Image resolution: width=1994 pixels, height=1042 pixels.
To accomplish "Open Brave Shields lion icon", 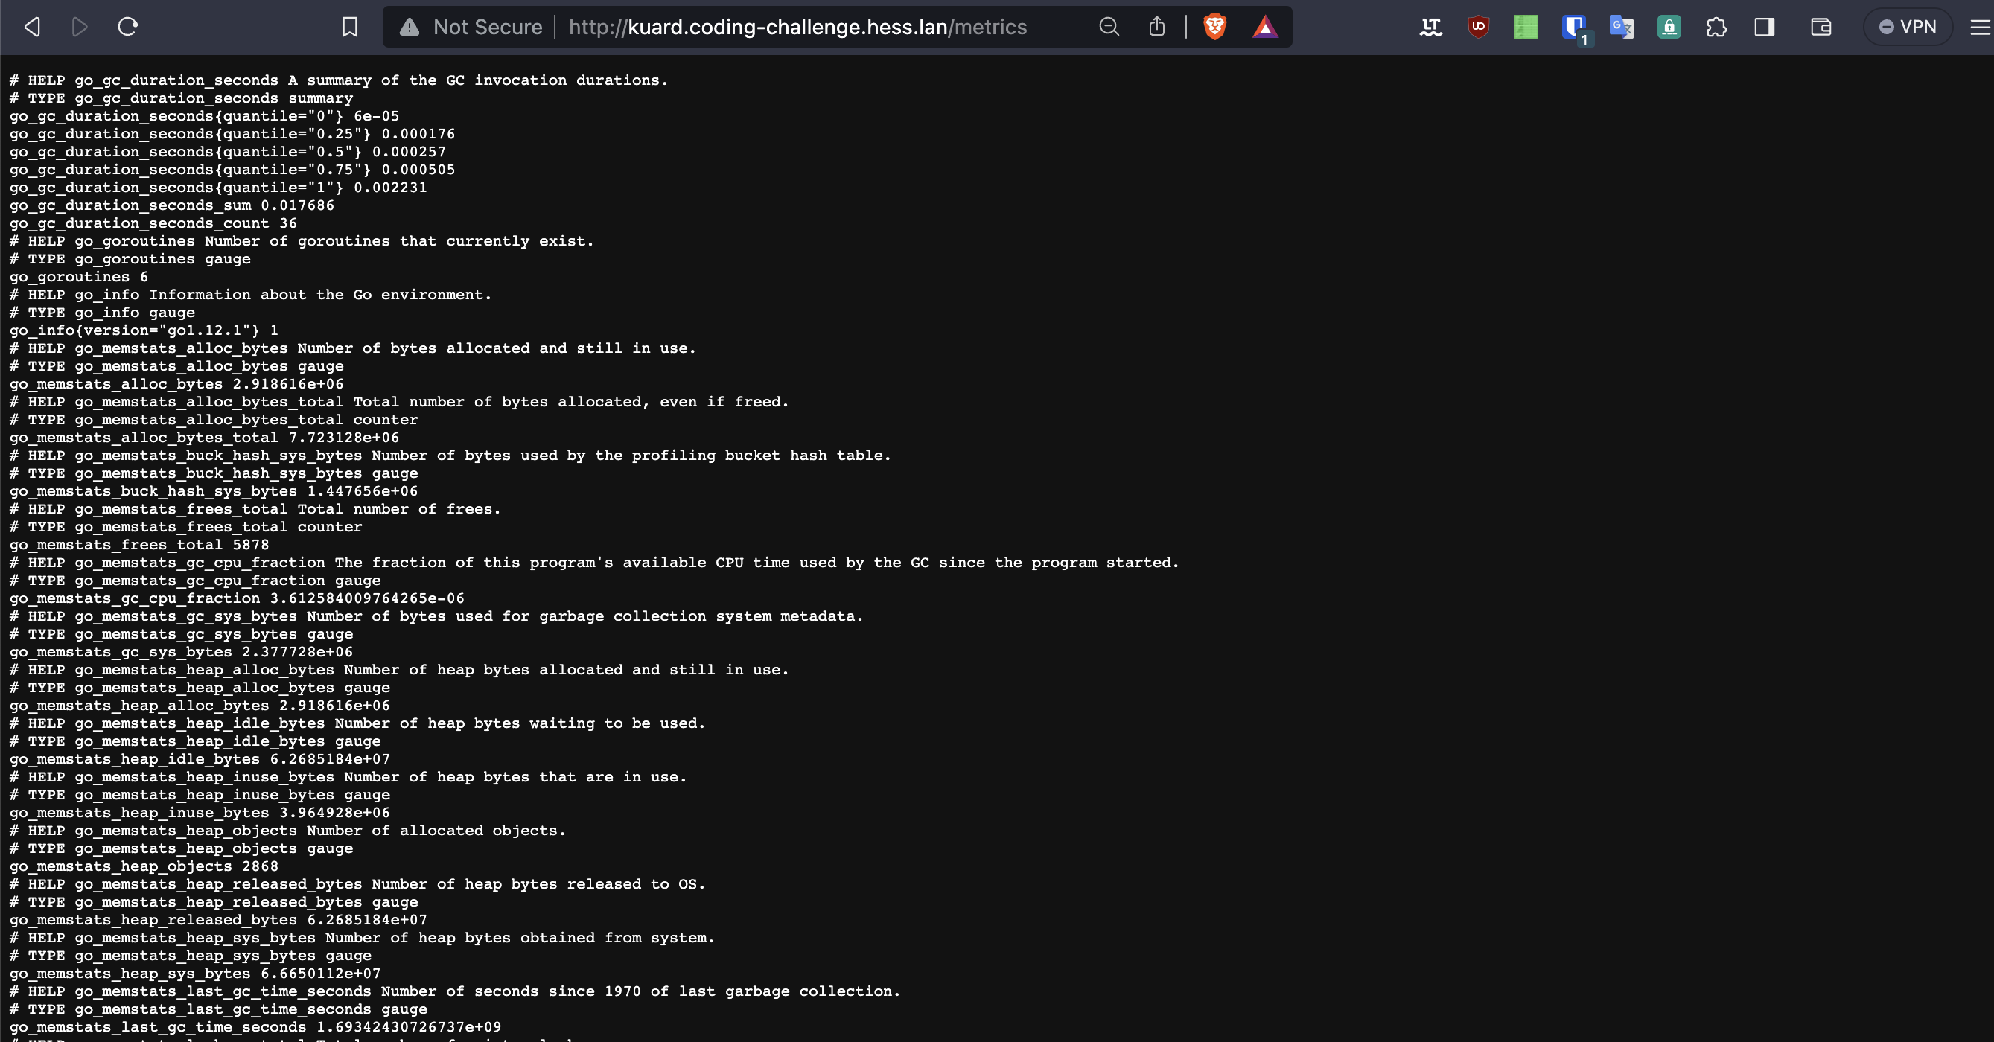I will point(1214,27).
